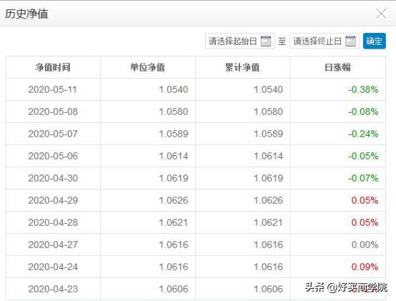
Task: Open the start date calendar icon
Action: [x=266, y=41]
